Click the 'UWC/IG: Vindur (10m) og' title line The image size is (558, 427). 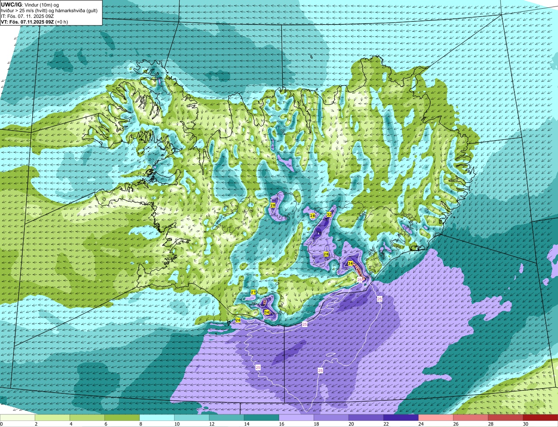[x=30, y=4]
